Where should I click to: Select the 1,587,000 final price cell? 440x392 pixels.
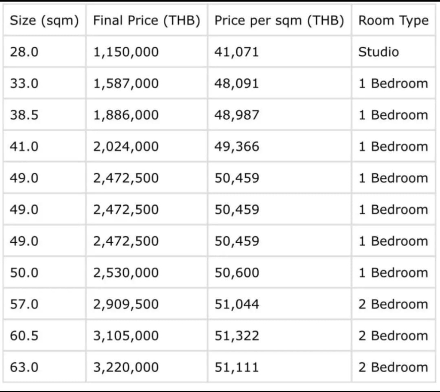pos(126,83)
